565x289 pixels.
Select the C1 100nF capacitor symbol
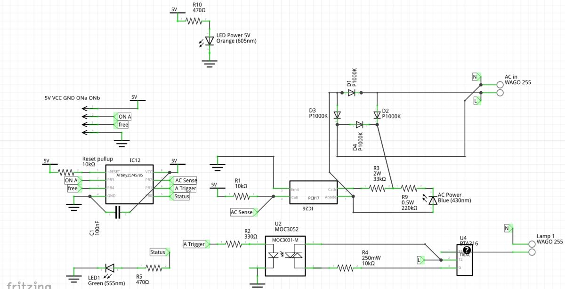118,213
